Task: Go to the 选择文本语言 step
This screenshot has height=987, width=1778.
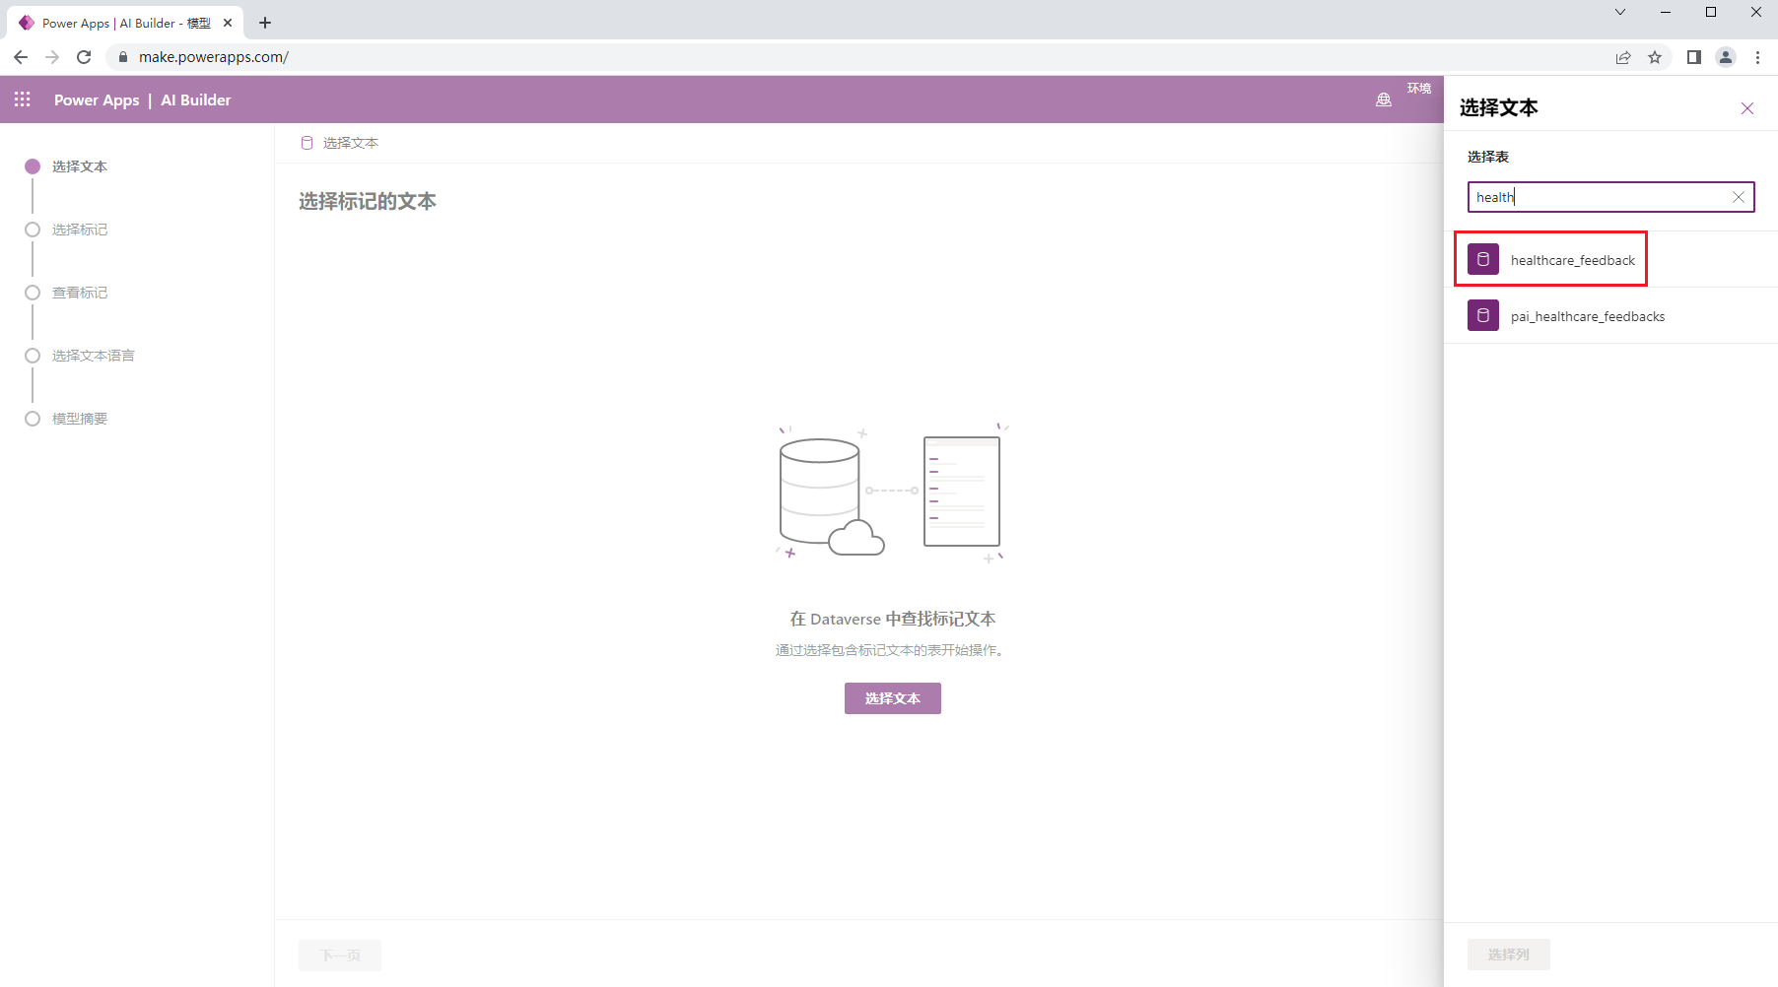Action: pos(94,356)
